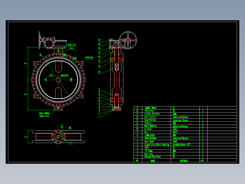Image resolution: width=245 pixels, height=184 pixels.
Task: Click the 'MATERIAL' column header
Action: pos(184,161)
